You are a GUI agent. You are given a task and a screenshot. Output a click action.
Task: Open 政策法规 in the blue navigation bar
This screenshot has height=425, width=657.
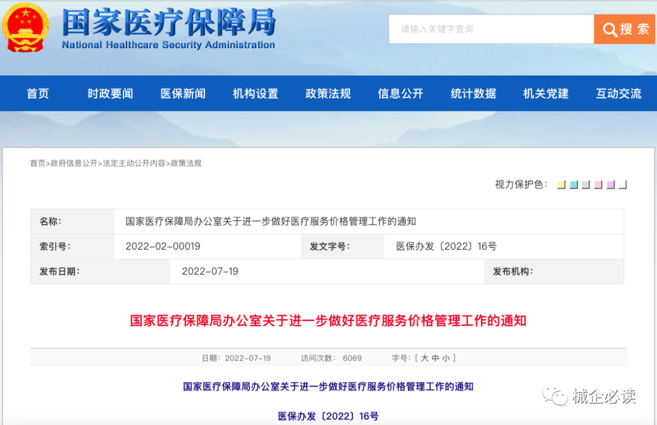[x=328, y=94]
